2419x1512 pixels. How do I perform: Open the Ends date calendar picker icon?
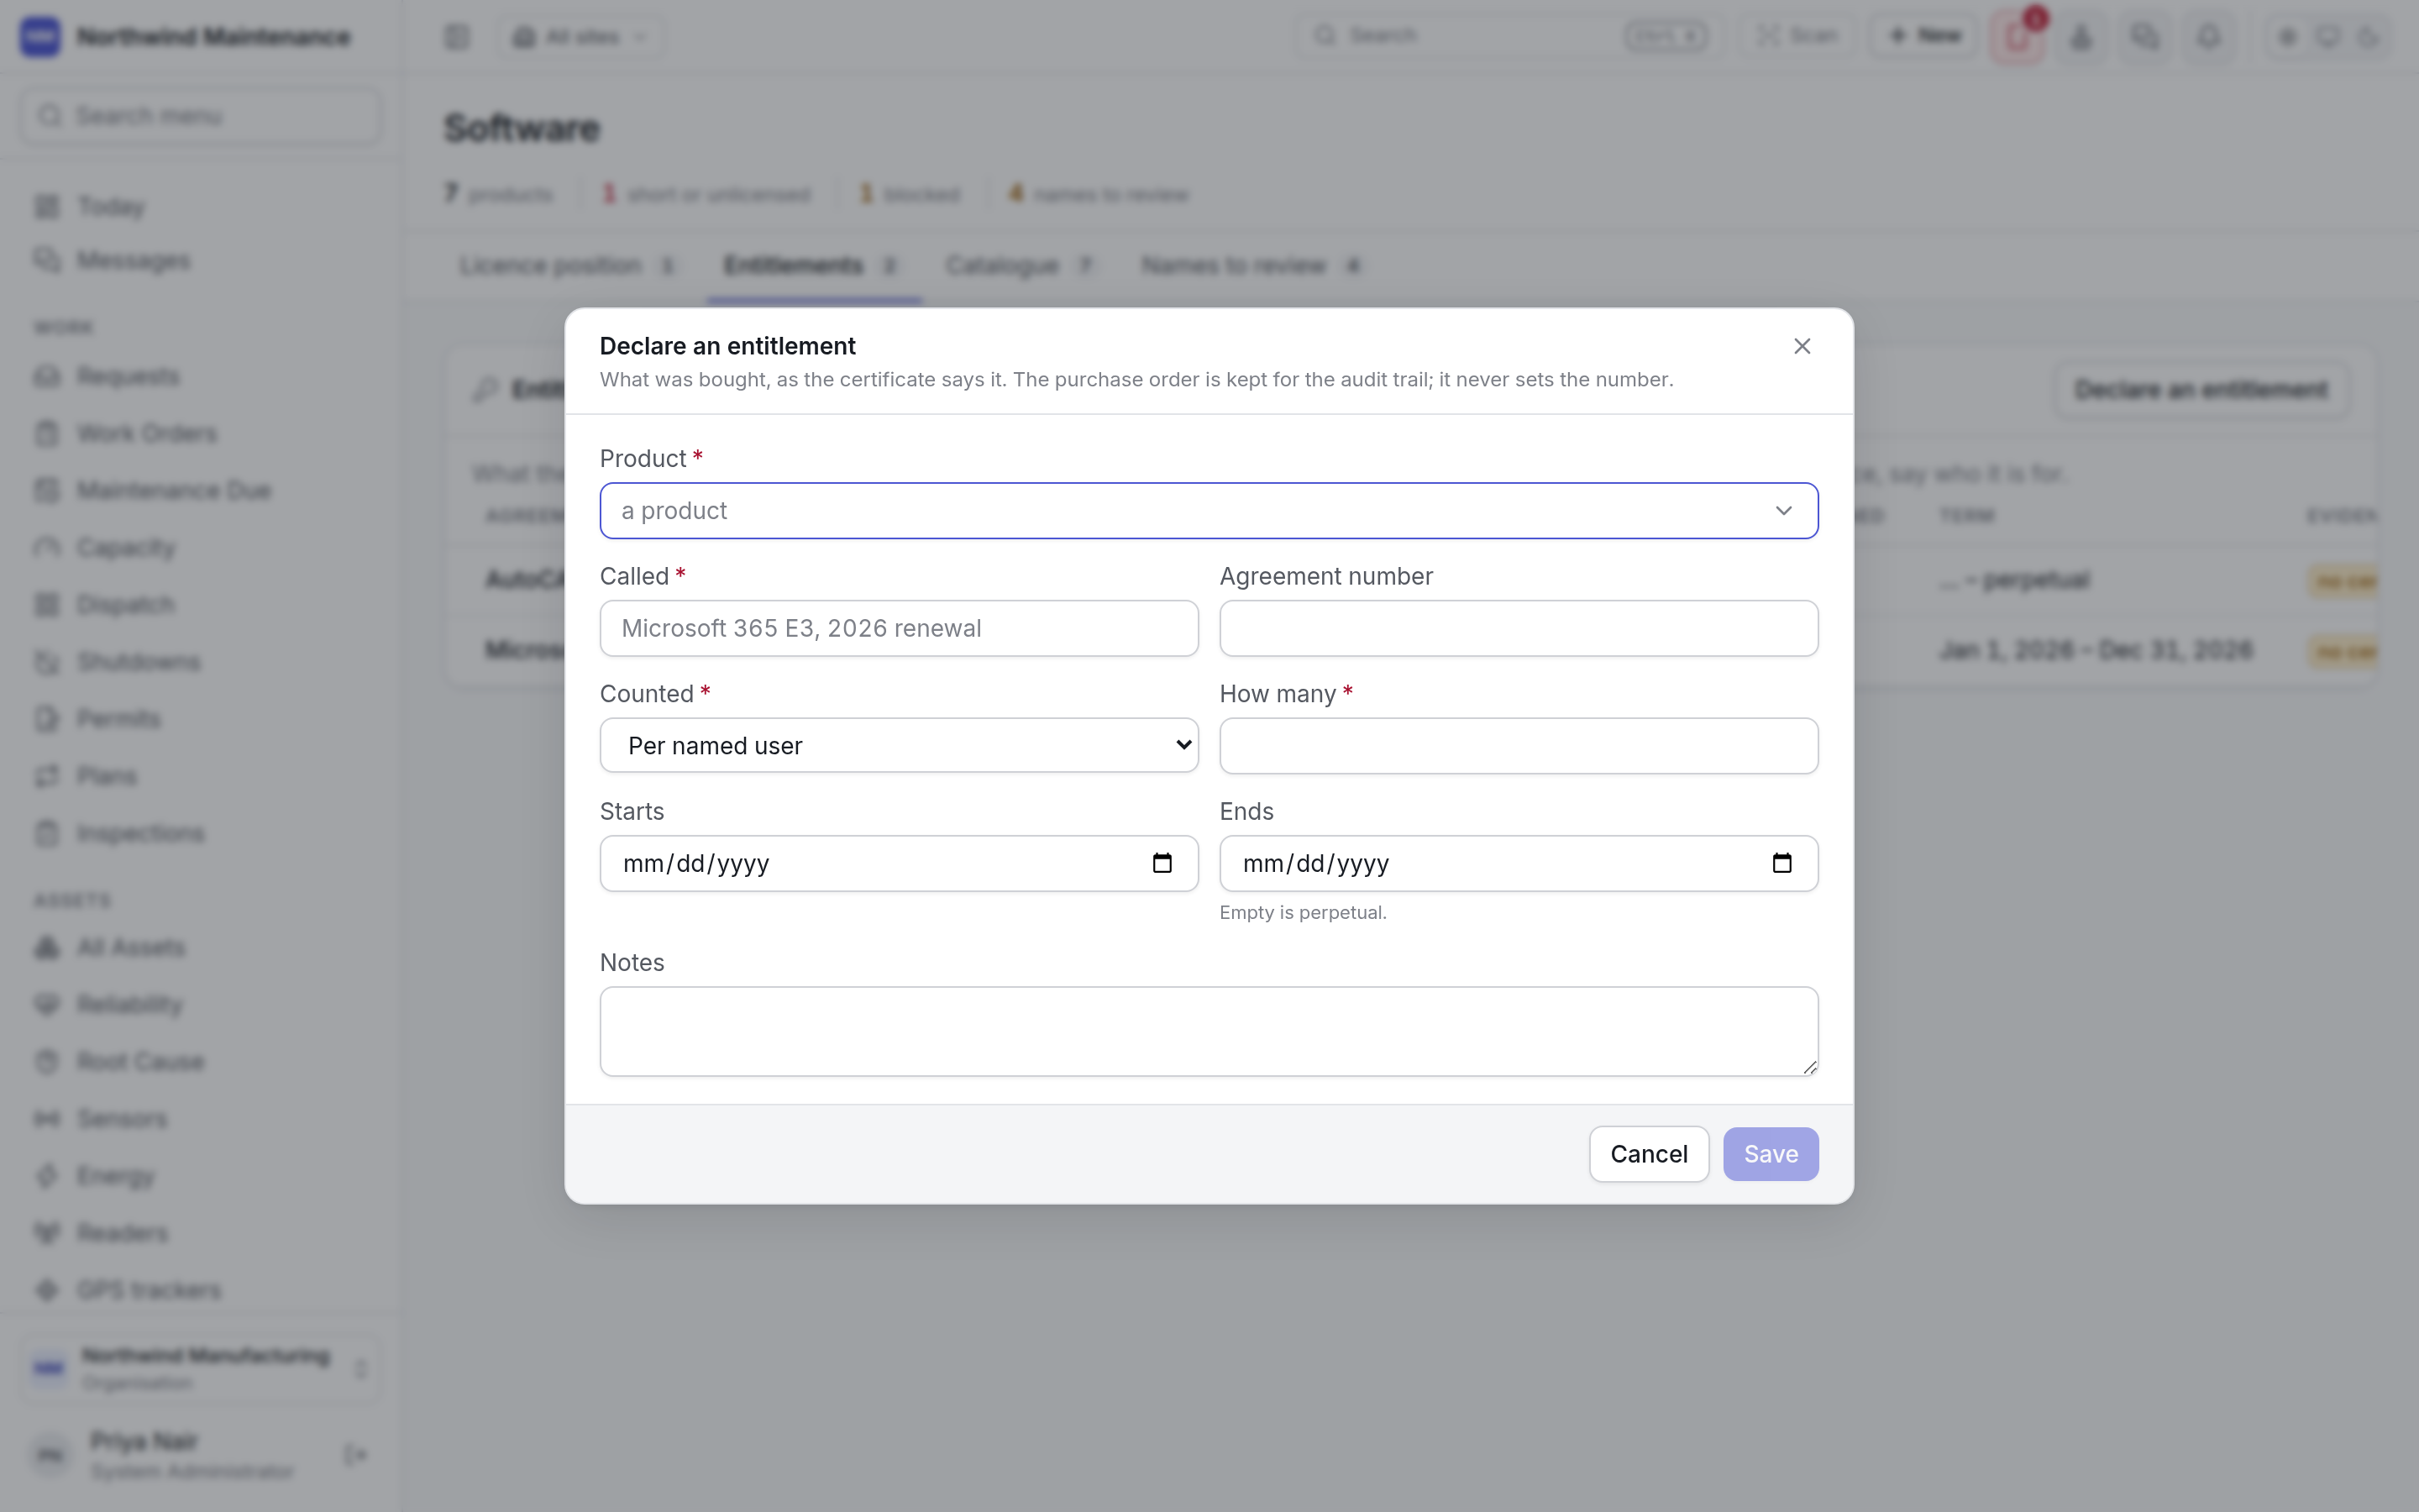tap(1781, 863)
